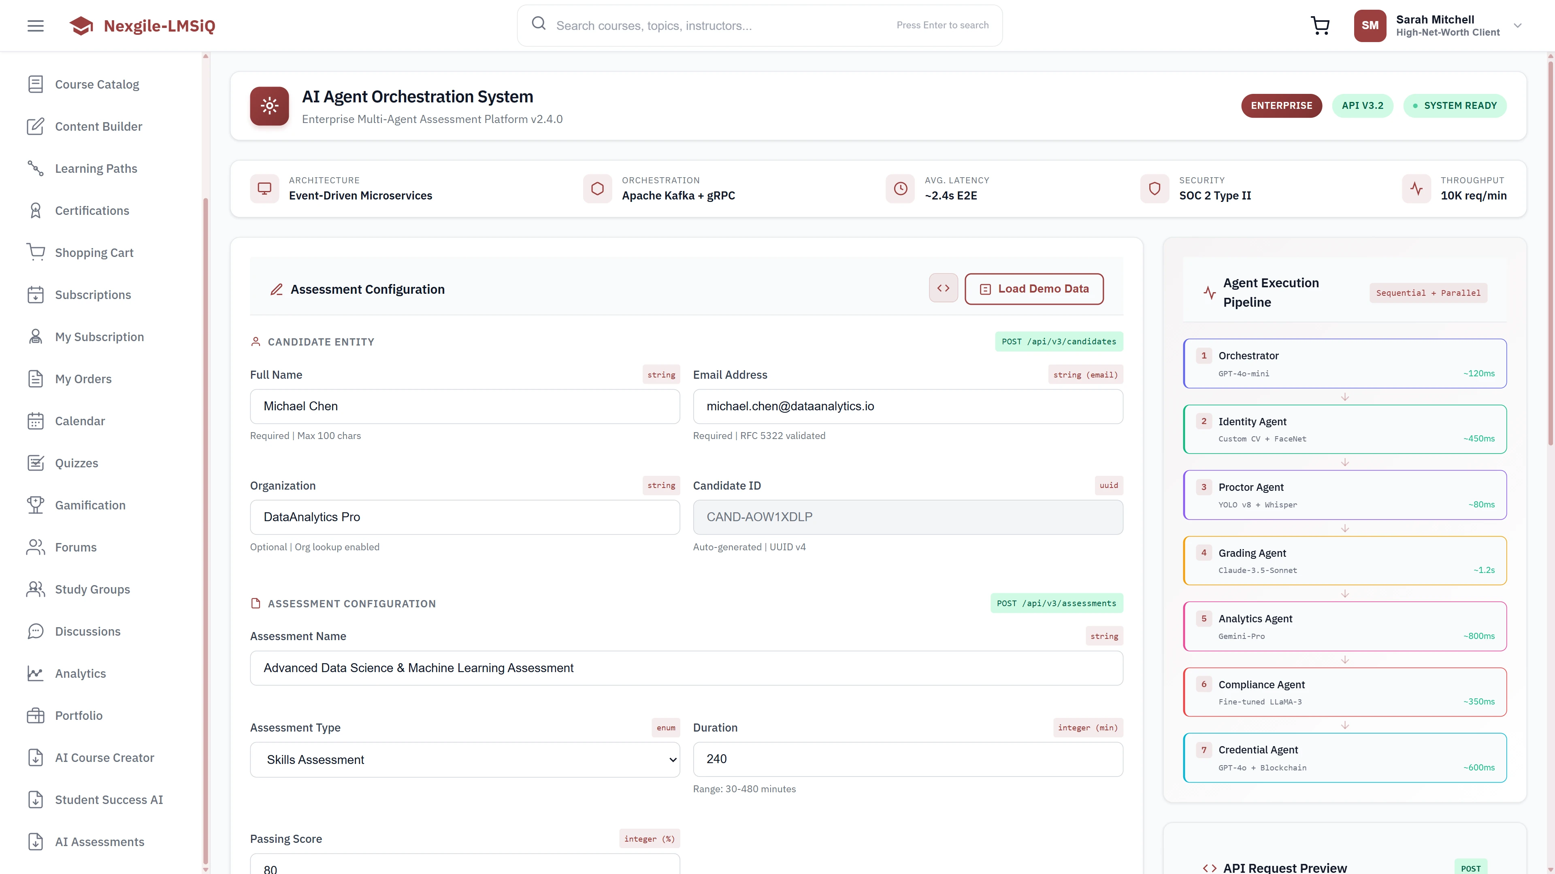Click the Calendar icon in sidebar

36,420
